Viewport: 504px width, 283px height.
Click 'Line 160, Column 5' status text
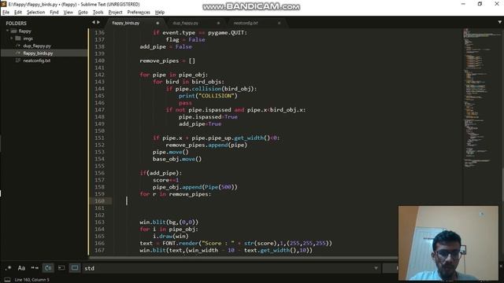31,280
